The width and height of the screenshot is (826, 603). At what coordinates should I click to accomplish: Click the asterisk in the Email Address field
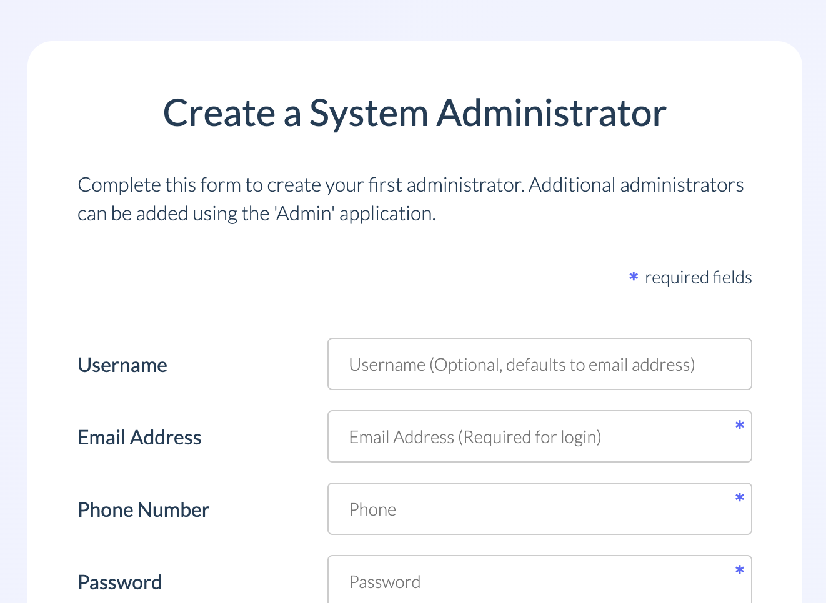tap(739, 425)
